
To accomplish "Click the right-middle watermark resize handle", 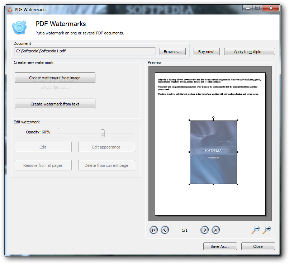I will [237, 152].
